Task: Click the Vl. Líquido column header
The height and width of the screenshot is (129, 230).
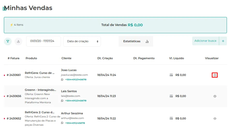Action: (176, 58)
